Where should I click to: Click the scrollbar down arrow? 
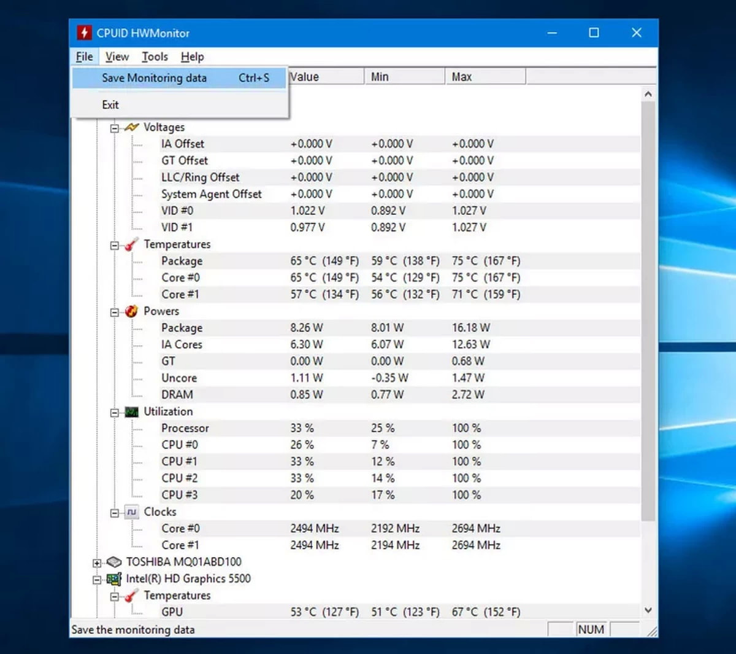tap(648, 610)
